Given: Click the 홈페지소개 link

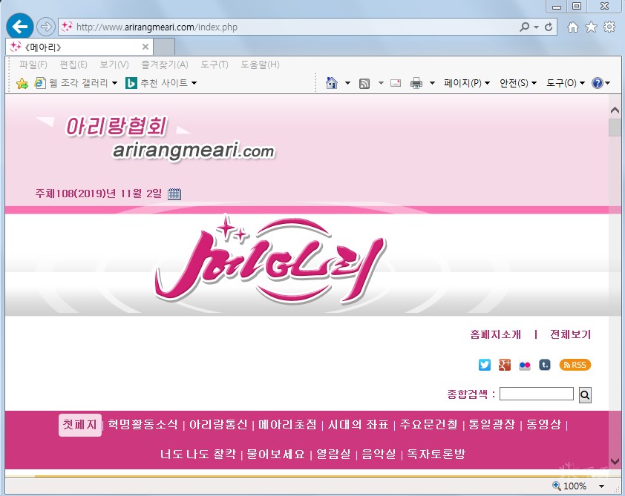Looking at the screenshot, I should (x=495, y=334).
